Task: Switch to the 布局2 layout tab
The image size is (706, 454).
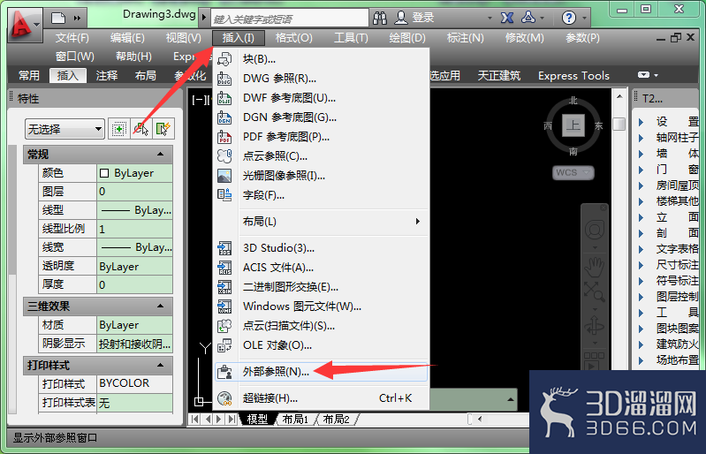Action: pyautogui.click(x=337, y=419)
